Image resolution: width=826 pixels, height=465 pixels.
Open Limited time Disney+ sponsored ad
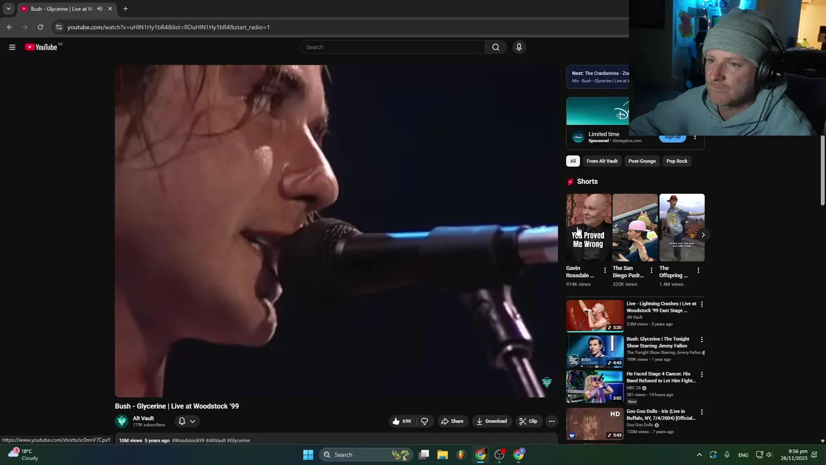(604, 134)
